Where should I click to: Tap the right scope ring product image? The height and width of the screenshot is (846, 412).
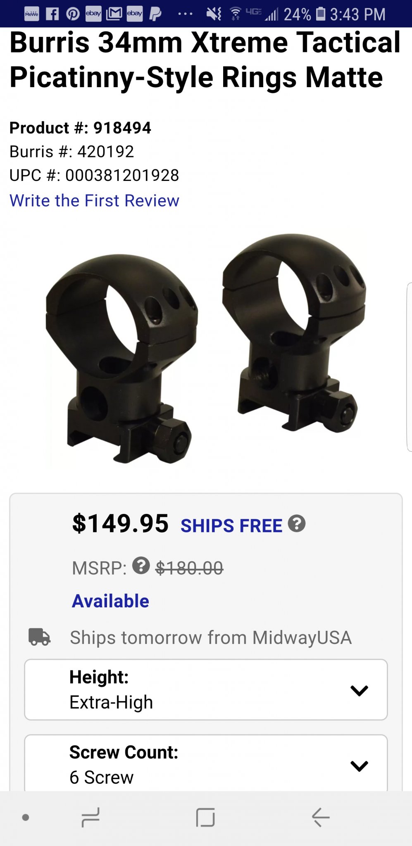click(294, 333)
